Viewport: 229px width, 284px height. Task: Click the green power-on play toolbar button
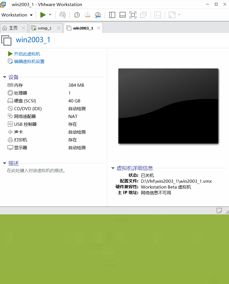click(x=43, y=15)
